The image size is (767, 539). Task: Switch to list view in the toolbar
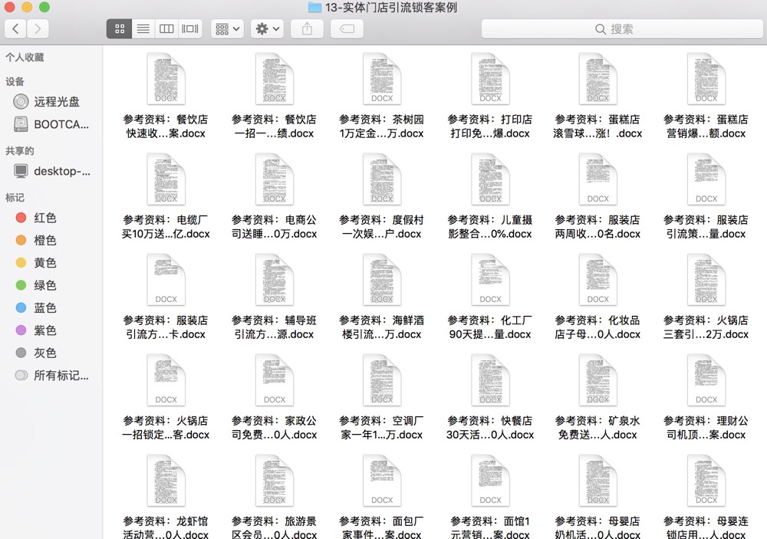click(143, 28)
